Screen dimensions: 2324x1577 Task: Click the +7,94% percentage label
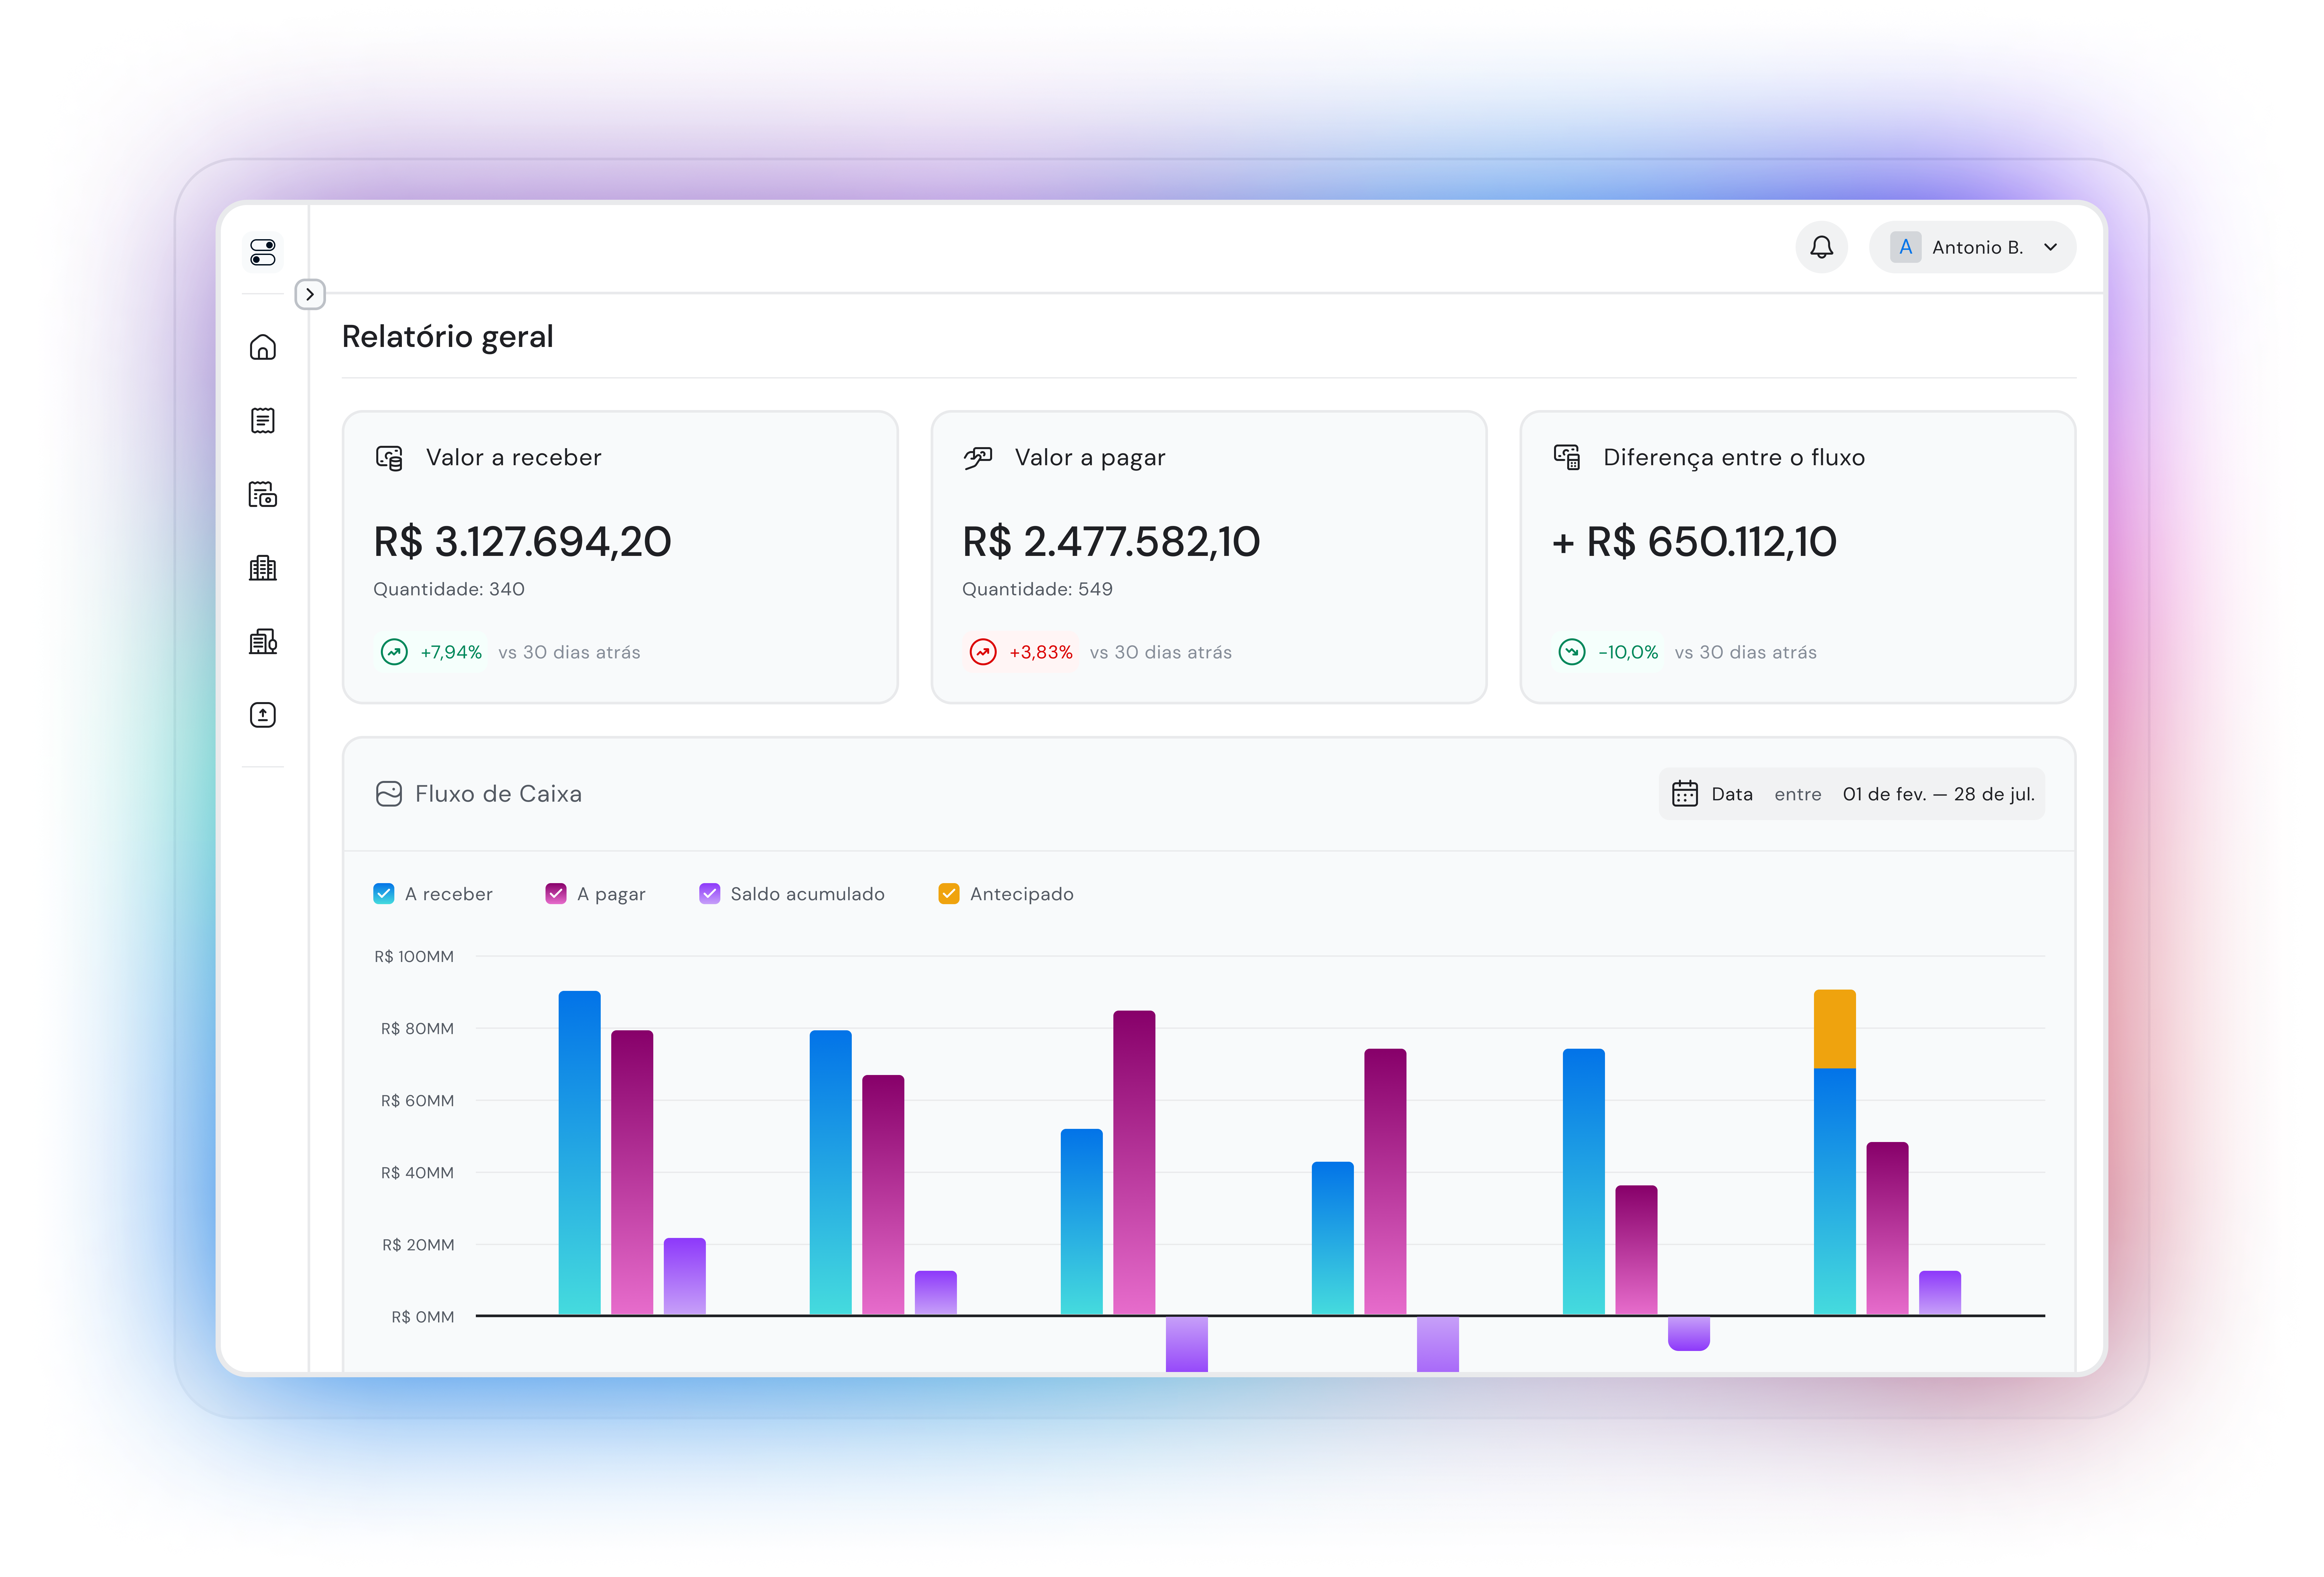tap(451, 652)
